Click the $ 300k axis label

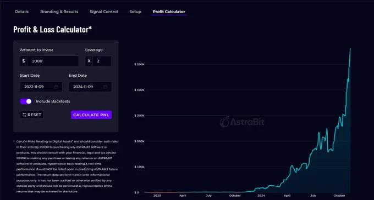click(x=139, y=116)
